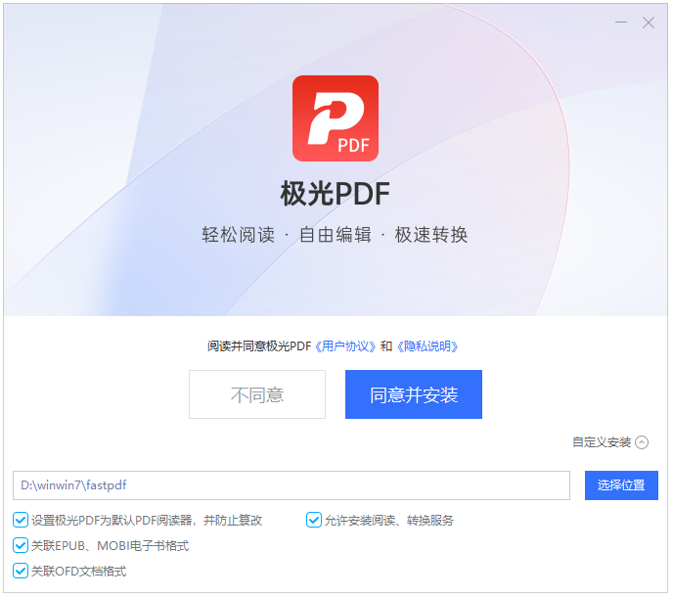673x598 pixels.
Task: Untick the 关联OFD文档格式 checkbox
Action: [21, 571]
